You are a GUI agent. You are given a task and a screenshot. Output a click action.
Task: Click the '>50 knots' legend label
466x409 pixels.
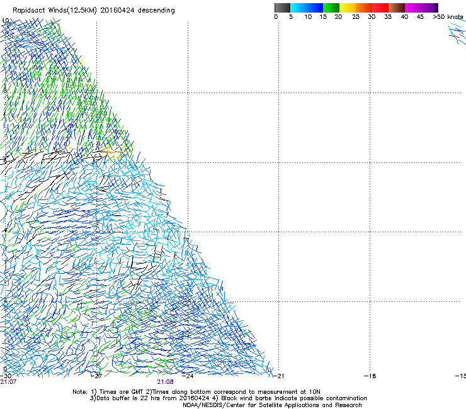[x=448, y=17]
